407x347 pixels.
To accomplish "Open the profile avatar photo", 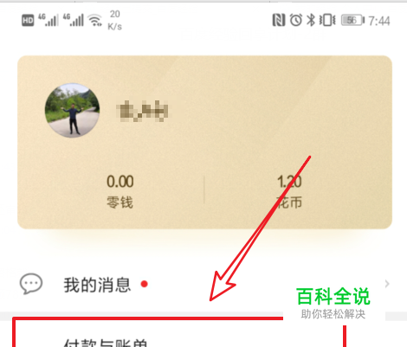I will point(72,110).
